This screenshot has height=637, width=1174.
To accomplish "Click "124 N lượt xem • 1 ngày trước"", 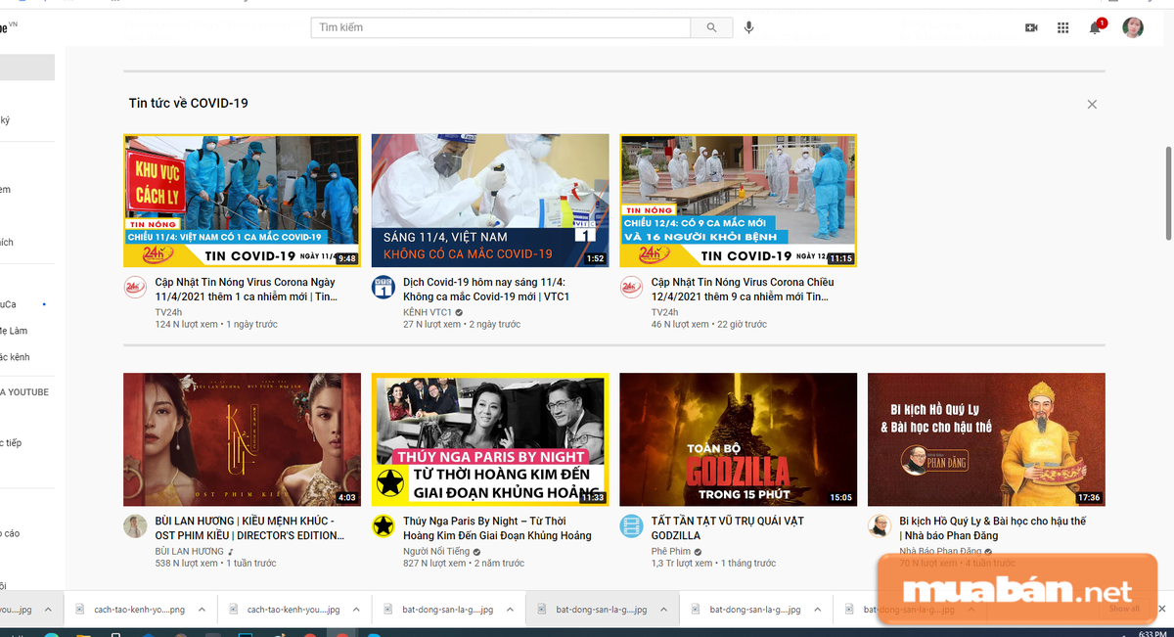I will pos(216,324).
